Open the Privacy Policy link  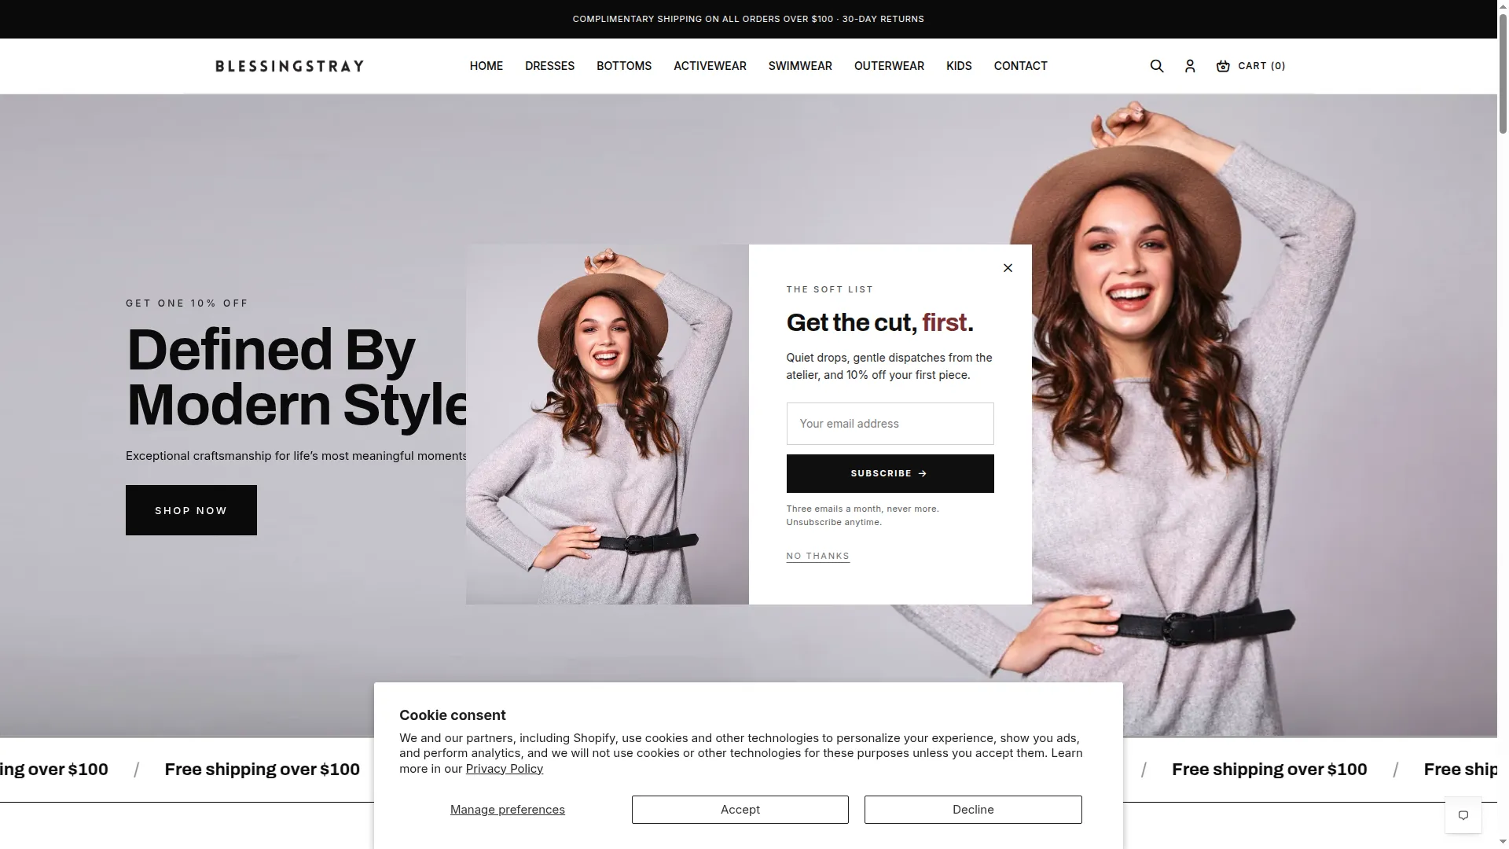505,769
